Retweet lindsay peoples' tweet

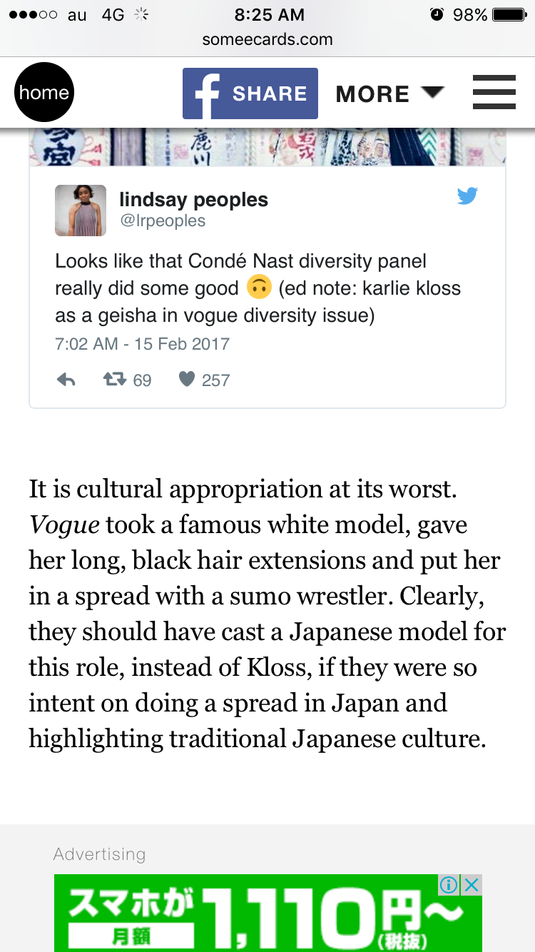pyautogui.click(x=113, y=380)
